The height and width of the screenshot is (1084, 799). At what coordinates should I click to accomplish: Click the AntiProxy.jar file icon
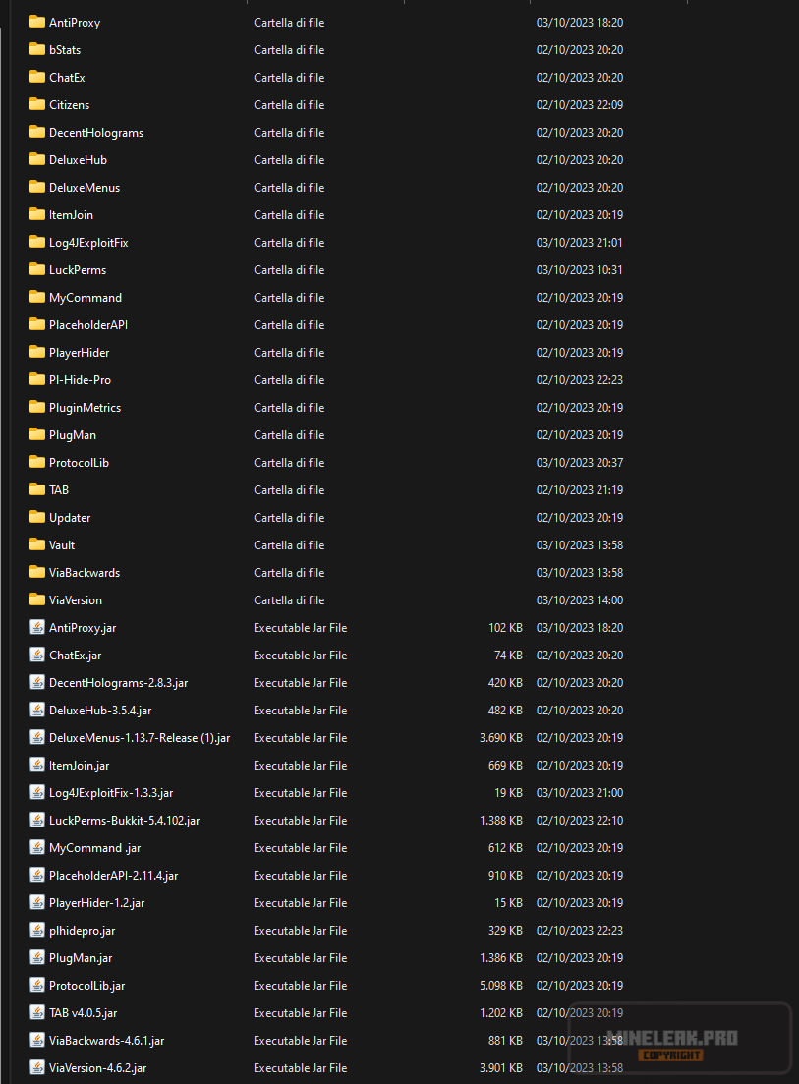(37, 627)
